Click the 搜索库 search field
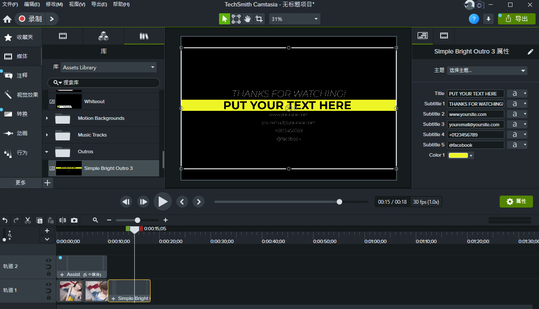 click(x=104, y=83)
